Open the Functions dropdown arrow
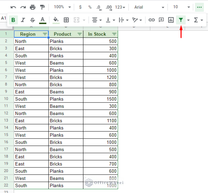The image size is (208, 193). (202, 20)
